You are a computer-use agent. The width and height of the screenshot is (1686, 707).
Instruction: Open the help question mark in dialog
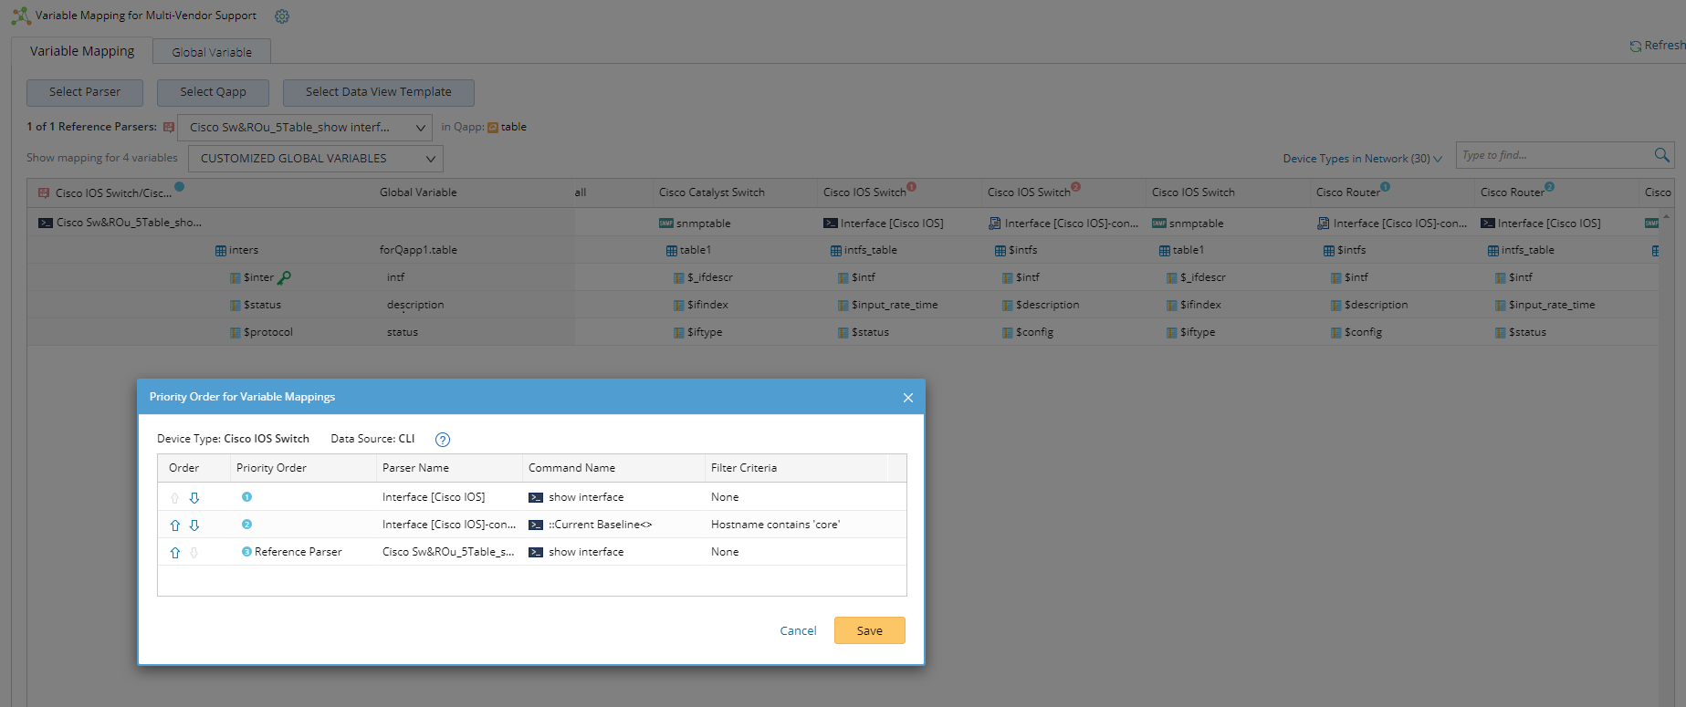(x=443, y=440)
